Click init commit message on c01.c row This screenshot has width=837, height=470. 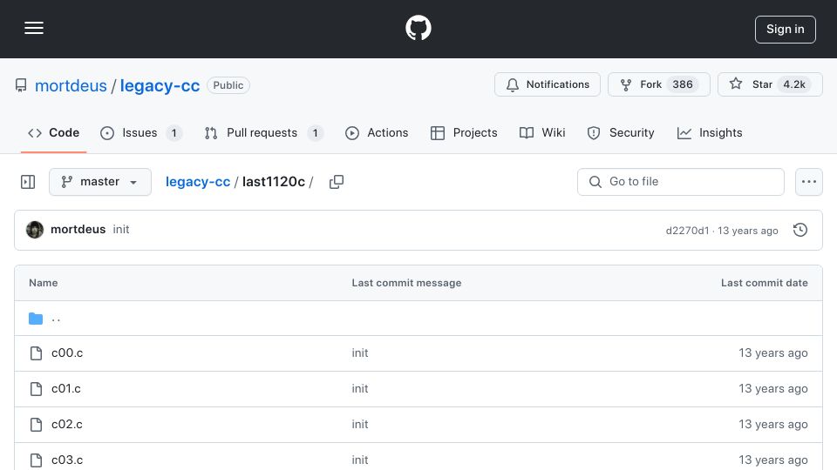point(360,388)
